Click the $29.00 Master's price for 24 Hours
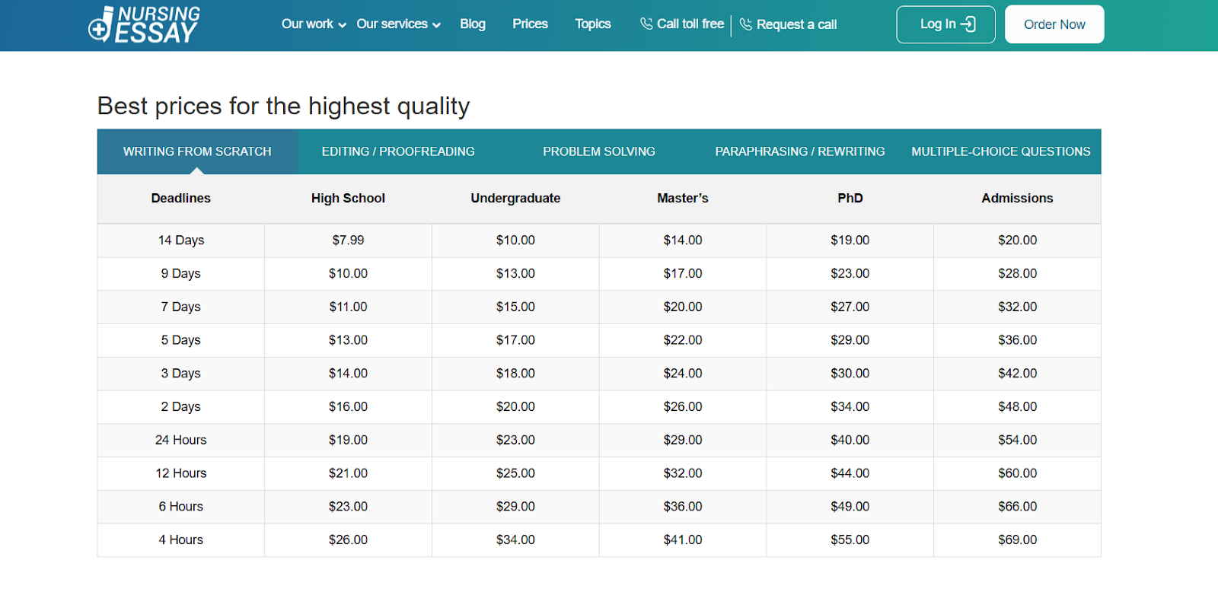The height and width of the screenshot is (592, 1218). [x=683, y=440]
